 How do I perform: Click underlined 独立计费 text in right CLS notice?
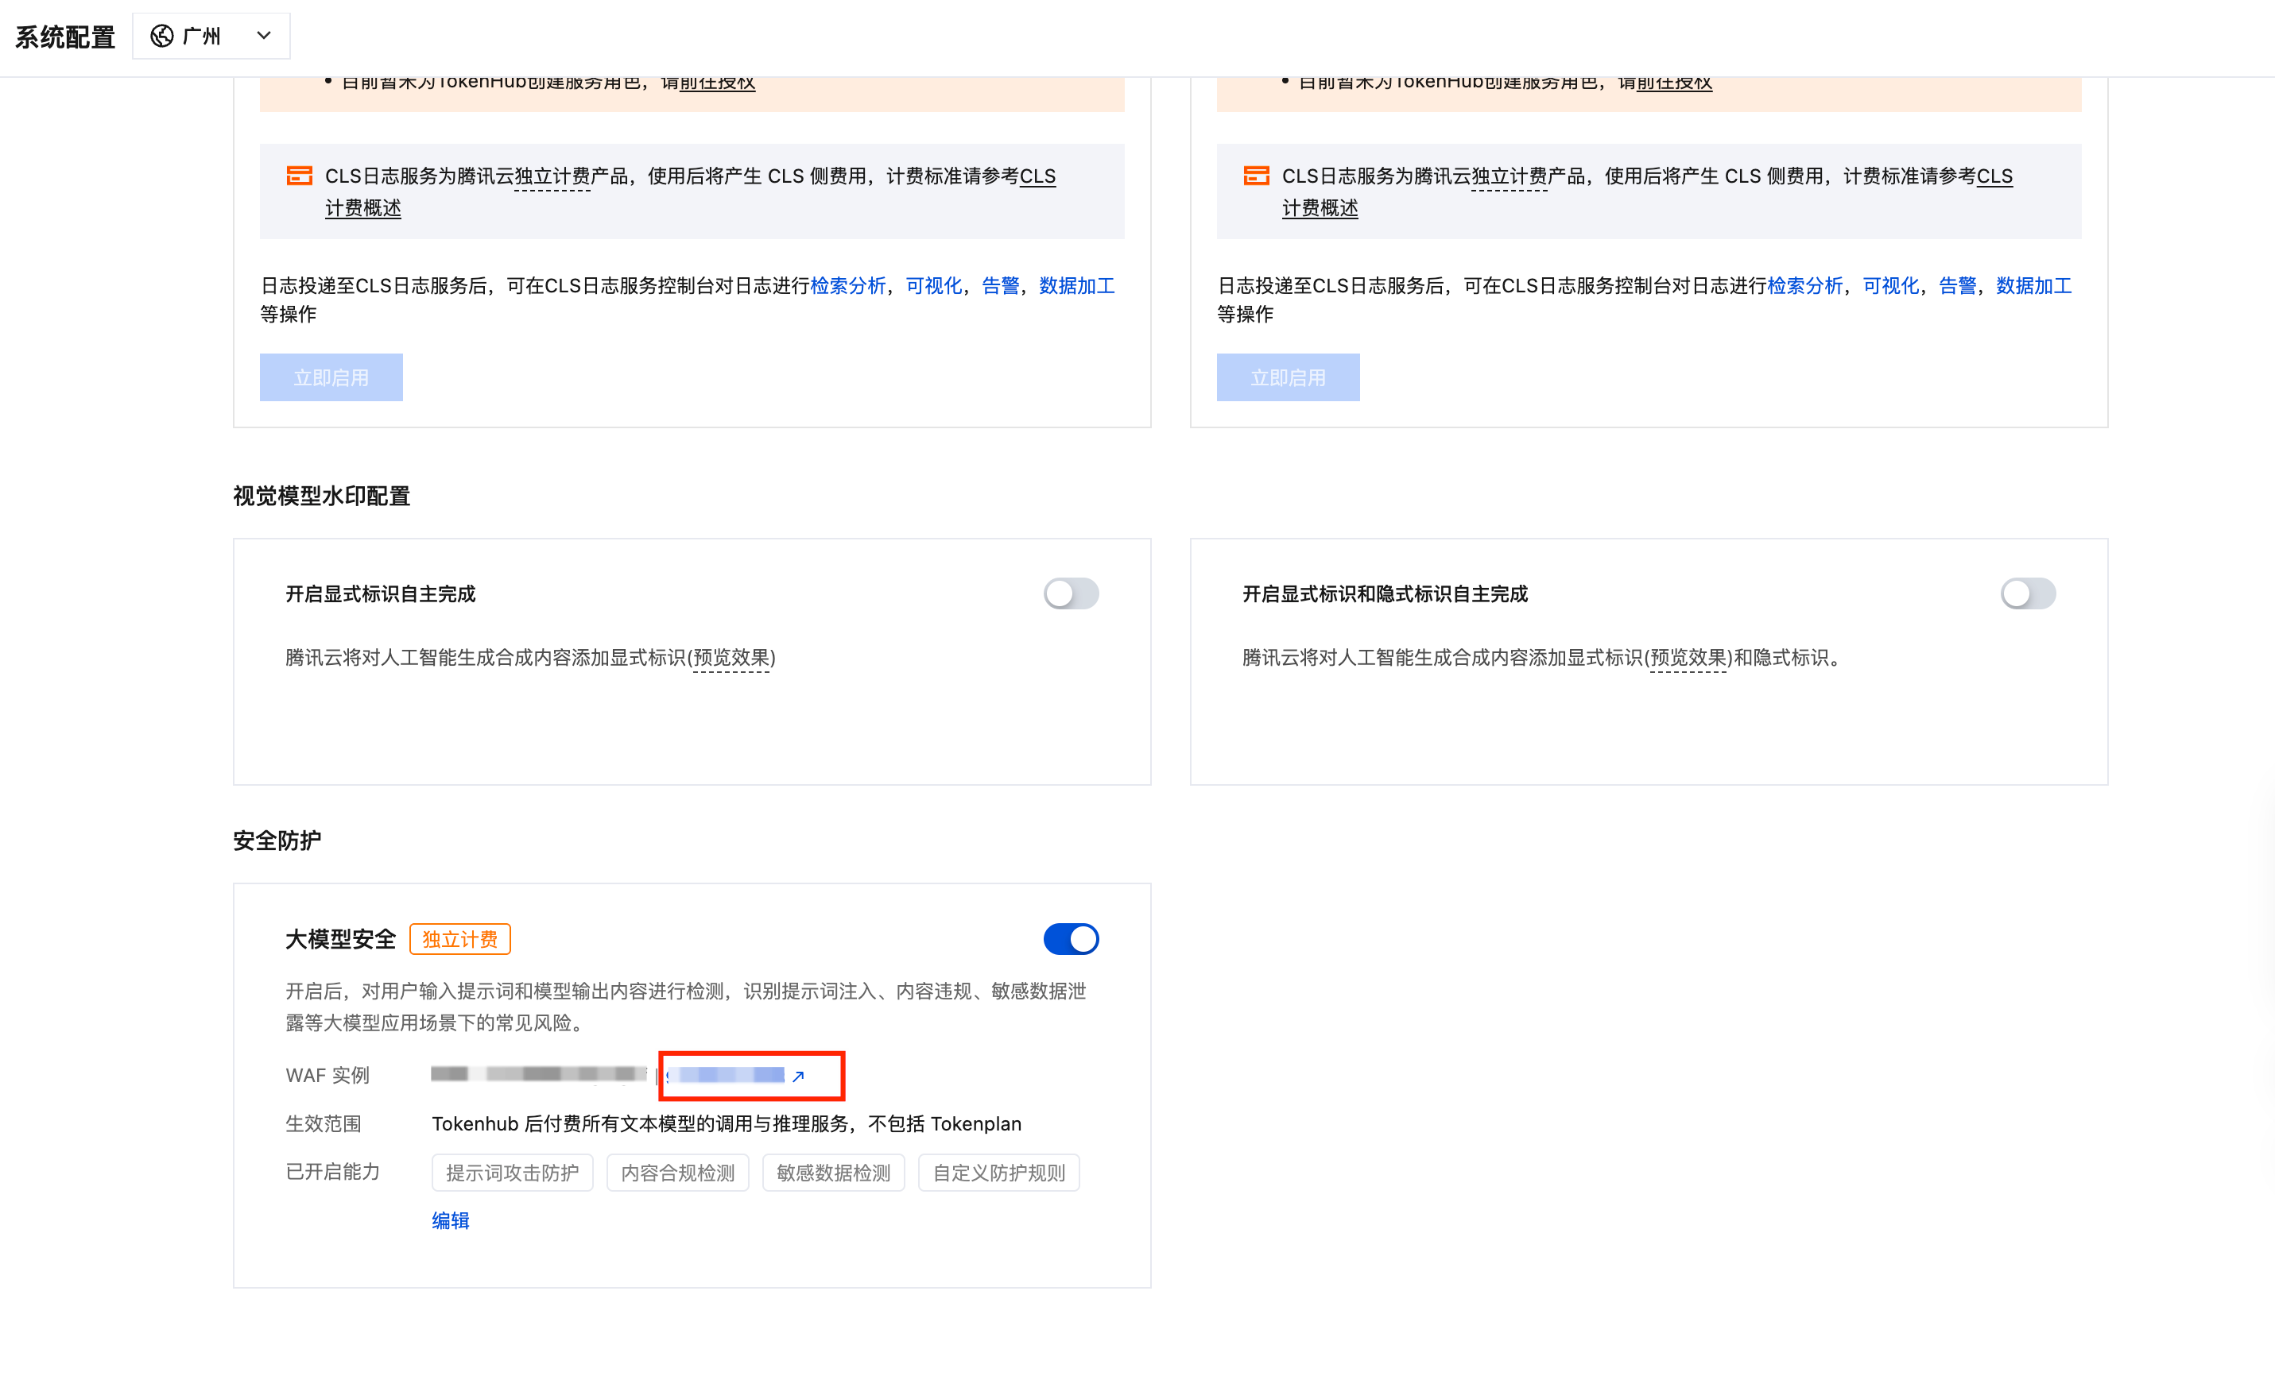click(x=1509, y=176)
